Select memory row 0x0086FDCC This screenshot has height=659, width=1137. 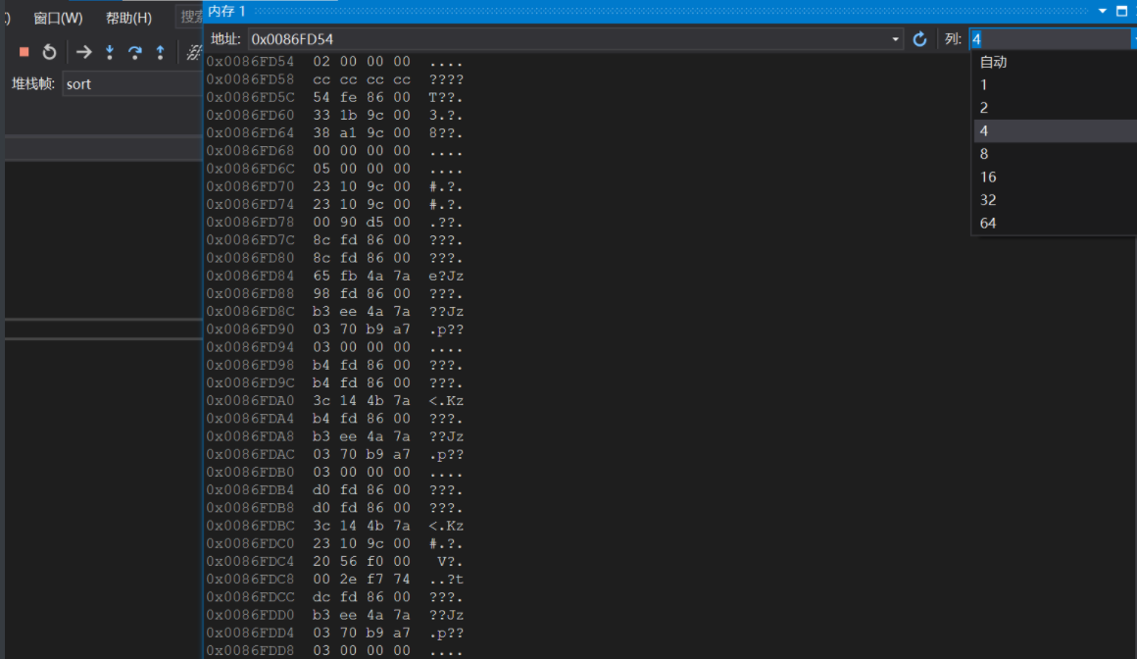coord(334,596)
